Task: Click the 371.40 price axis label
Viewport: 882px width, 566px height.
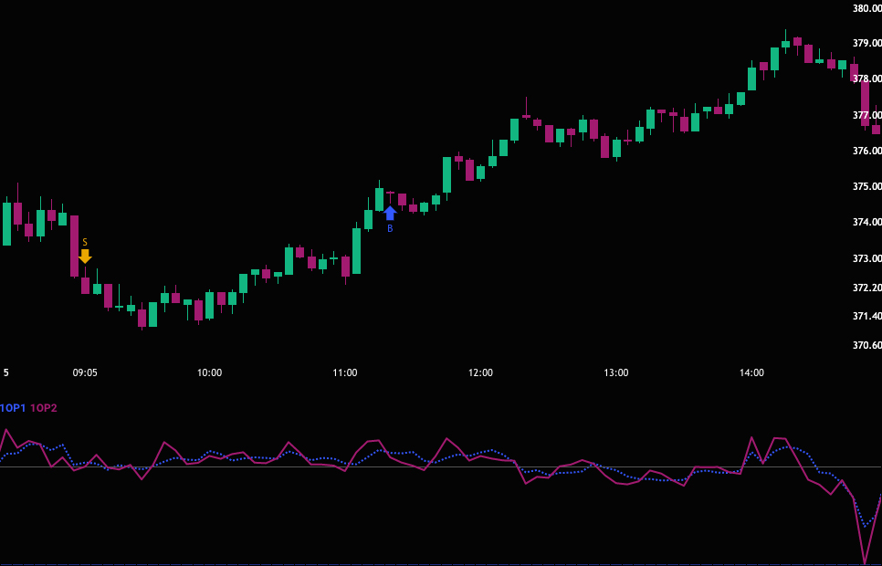Action: tap(867, 316)
